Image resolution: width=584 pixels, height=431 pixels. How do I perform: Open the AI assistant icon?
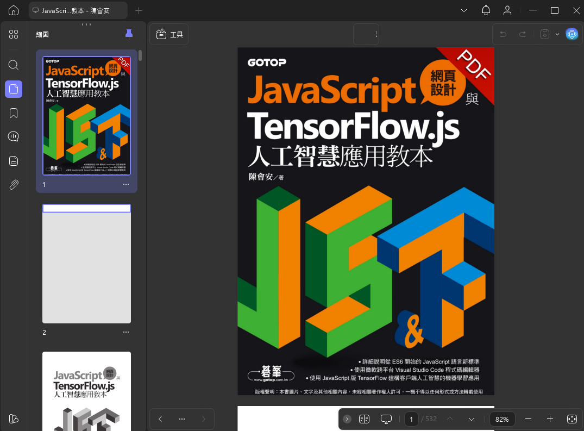pyautogui.click(x=572, y=34)
